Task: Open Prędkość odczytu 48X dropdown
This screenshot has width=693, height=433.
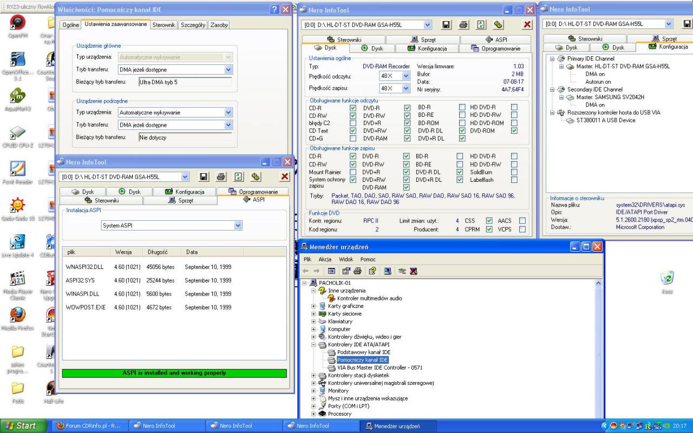Action: pyautogui.click(x=406, y=76)
